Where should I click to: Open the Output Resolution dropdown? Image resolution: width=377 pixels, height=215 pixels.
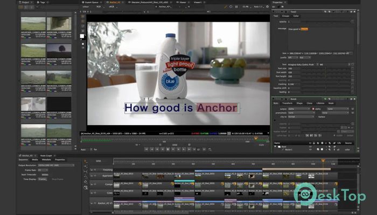pyautogui.click(x=56, y=166)
